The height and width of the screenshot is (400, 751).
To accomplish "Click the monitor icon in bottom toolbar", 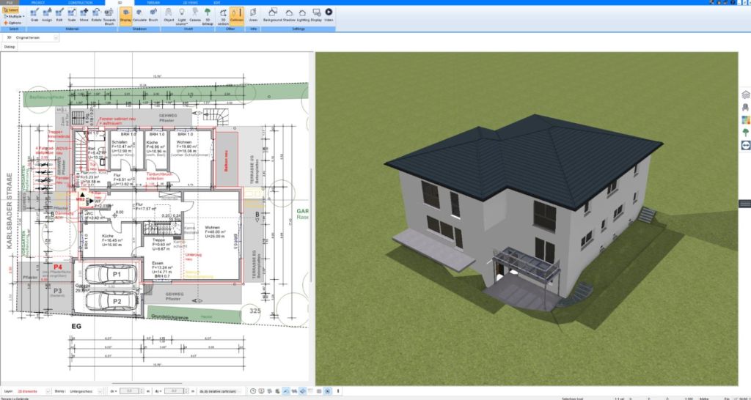I will tap(262, 391).
